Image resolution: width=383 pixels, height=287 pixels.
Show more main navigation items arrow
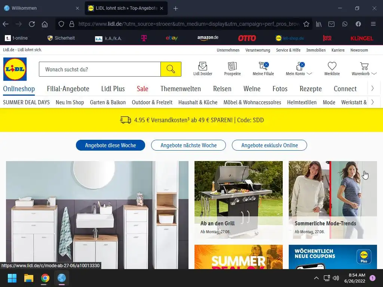[x=373, y=88]
